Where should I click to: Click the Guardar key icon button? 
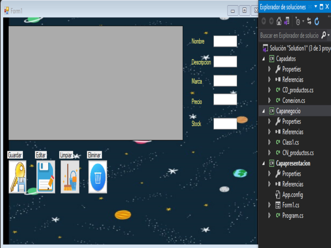(x=17, y=177)
